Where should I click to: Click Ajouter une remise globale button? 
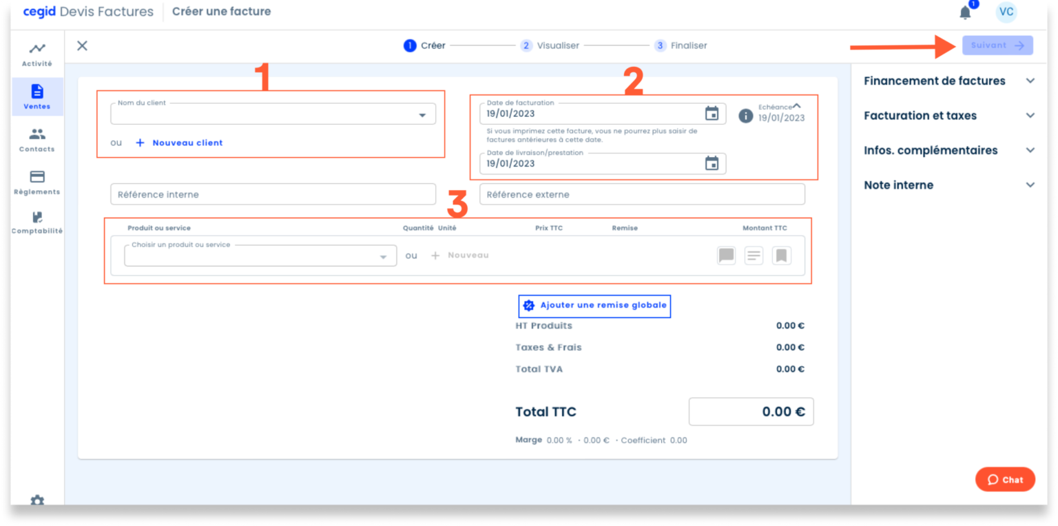point(594,305)
